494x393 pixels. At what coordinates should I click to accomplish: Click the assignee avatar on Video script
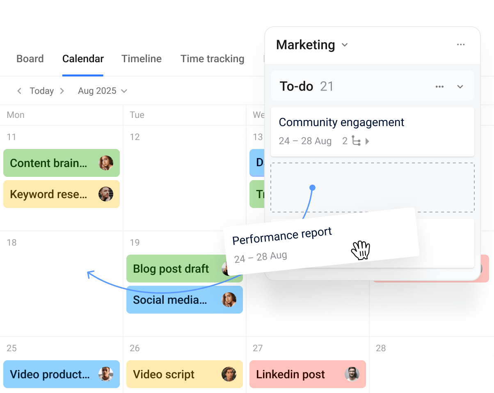pyautogui.click(x=229, y=374)
